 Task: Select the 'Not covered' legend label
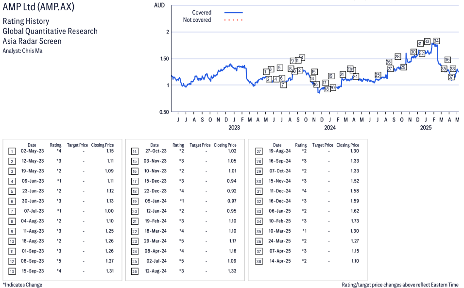[x=197, y=20]
